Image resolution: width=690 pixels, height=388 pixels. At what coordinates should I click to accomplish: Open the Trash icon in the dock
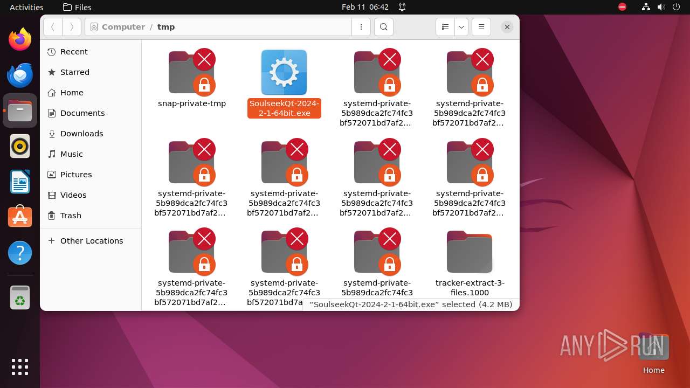pos(20,297)
